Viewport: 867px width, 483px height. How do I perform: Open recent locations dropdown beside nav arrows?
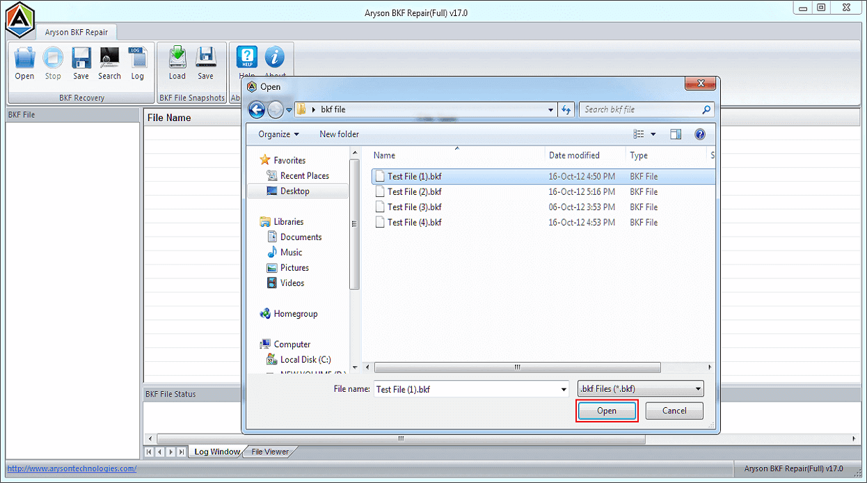289,110
